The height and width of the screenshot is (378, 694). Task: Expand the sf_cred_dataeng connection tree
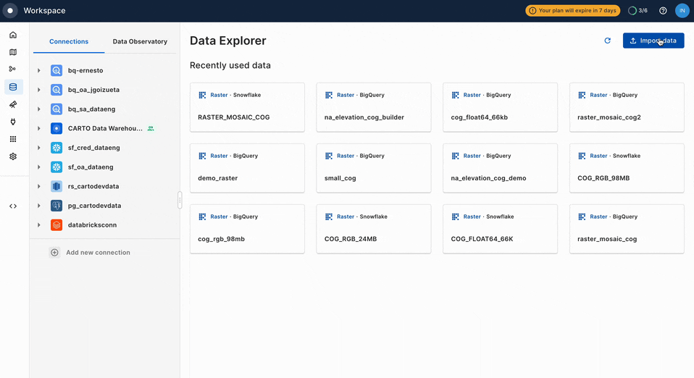(x=39, y=148)
